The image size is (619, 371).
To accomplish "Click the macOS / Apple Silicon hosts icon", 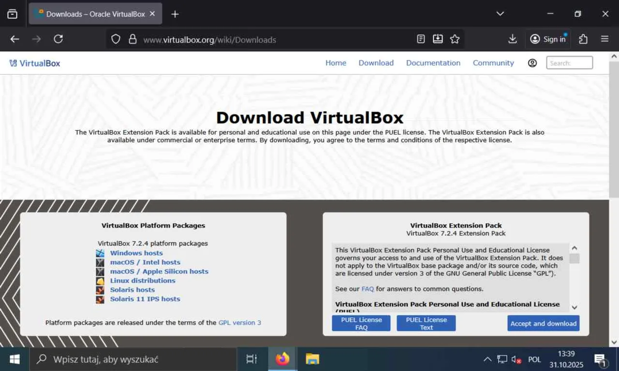I will coord(100,271).
